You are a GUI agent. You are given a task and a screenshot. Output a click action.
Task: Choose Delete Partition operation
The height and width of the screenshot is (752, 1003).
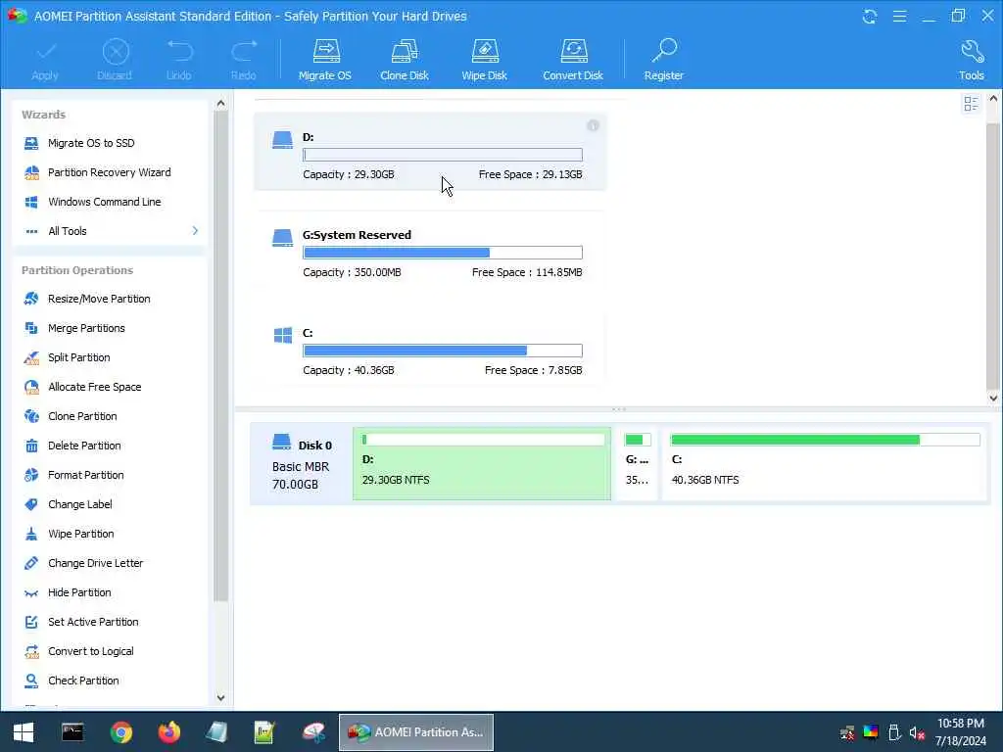coord(84,446)
